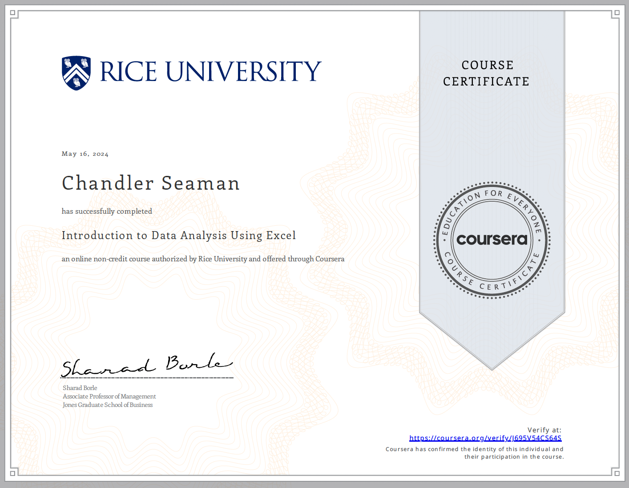Click the Rice University shield logo
Screen dimensions: 629x488
point(77,73)
